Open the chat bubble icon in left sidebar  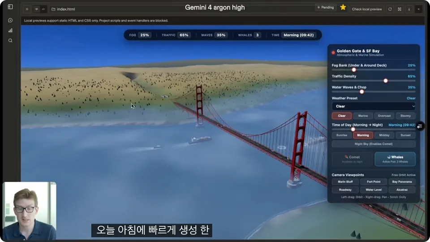point(10,20)
